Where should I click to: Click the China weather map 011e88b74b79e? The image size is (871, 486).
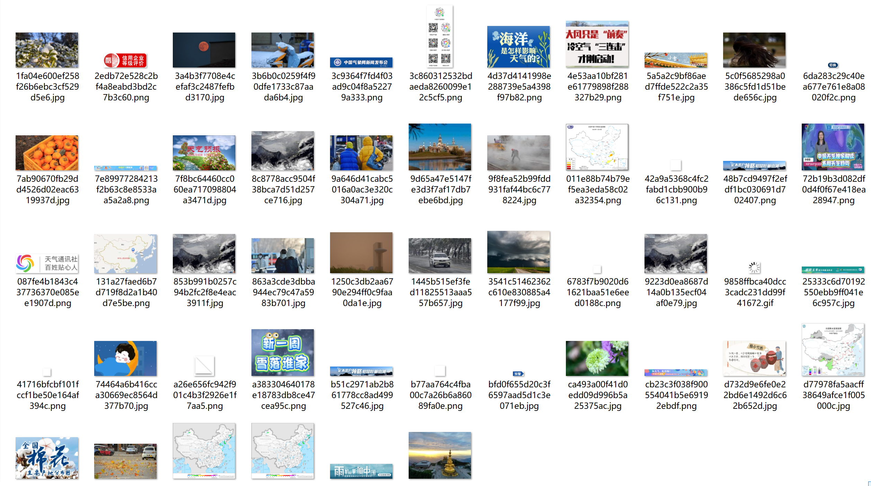(x=597, y=147)
